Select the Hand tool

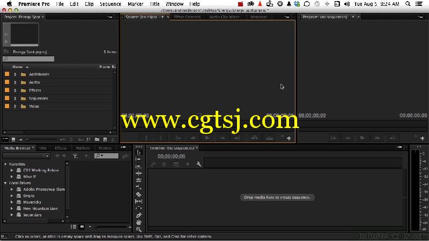coord(139,222)
